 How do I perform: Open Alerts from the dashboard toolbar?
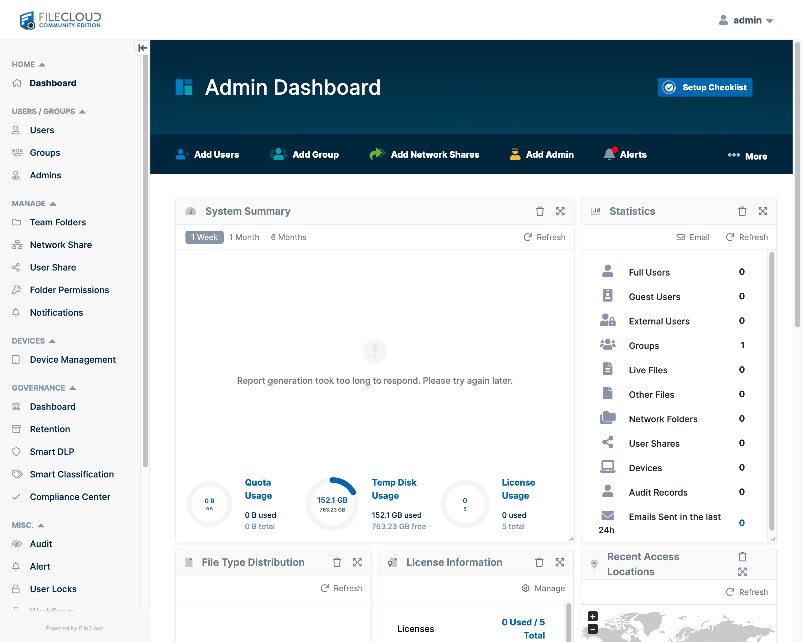633,154
